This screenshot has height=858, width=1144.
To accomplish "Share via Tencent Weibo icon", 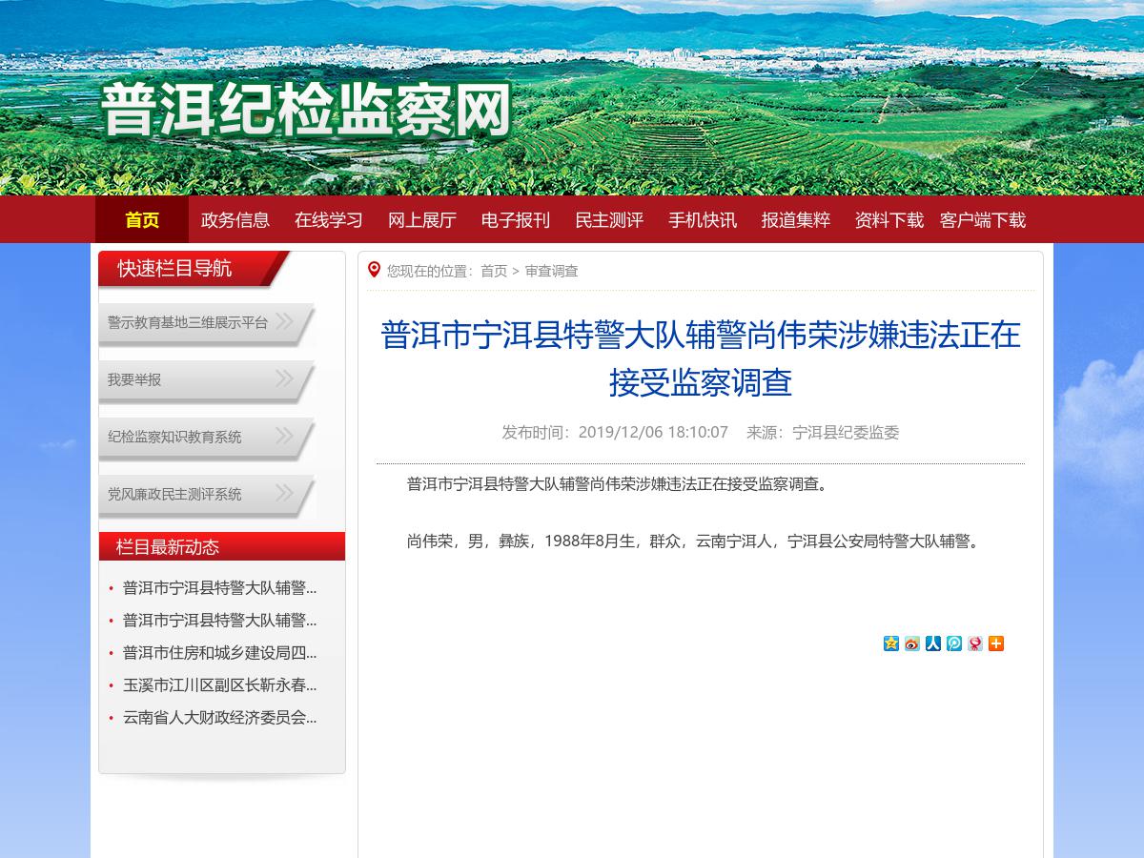I will (954, 643).
